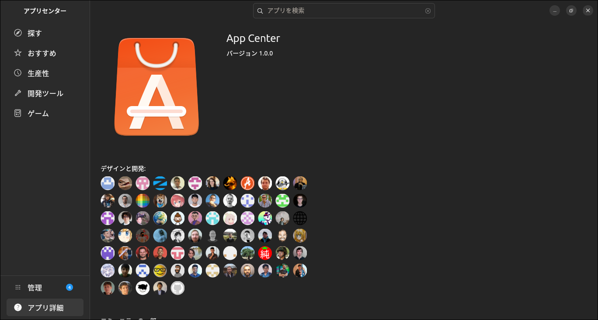
Task: Go to おすすめ in the sidebar
Action: click(45, 53)
